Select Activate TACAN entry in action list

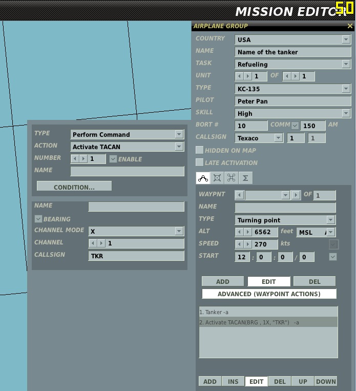point(268,322)
